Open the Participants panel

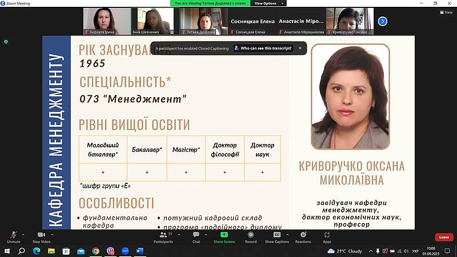point(163,237)
